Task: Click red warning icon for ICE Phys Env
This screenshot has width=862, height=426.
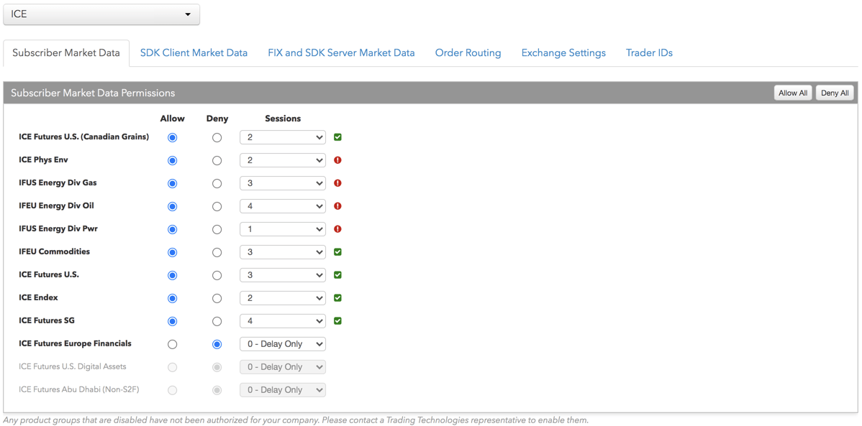Action: [x=337, y=160]
